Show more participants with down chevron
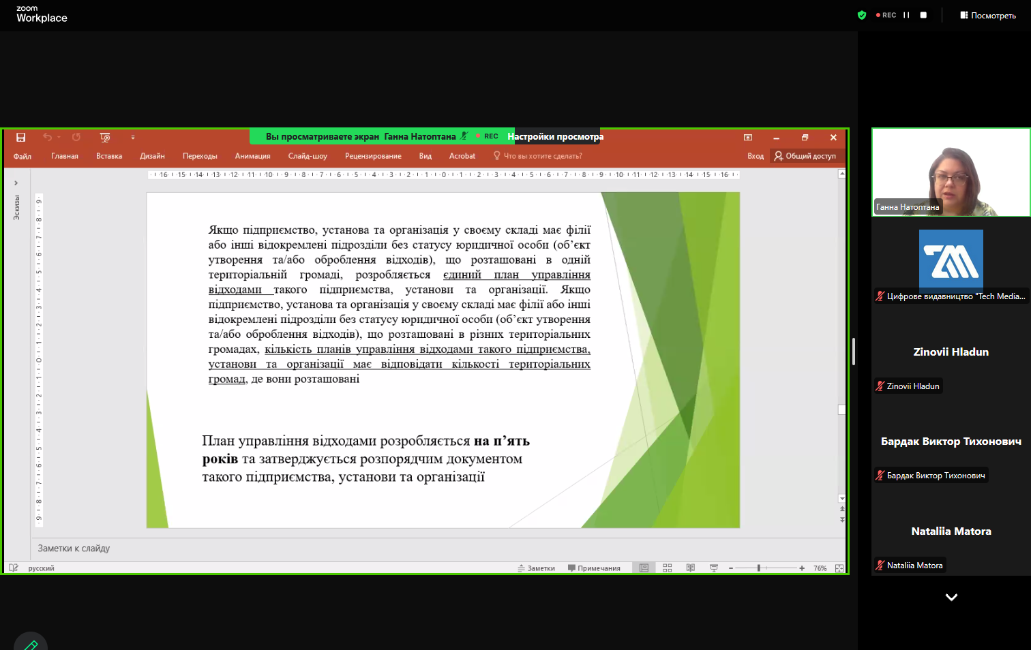Screen dimensions: 1031x650 [x=951, y=598]
